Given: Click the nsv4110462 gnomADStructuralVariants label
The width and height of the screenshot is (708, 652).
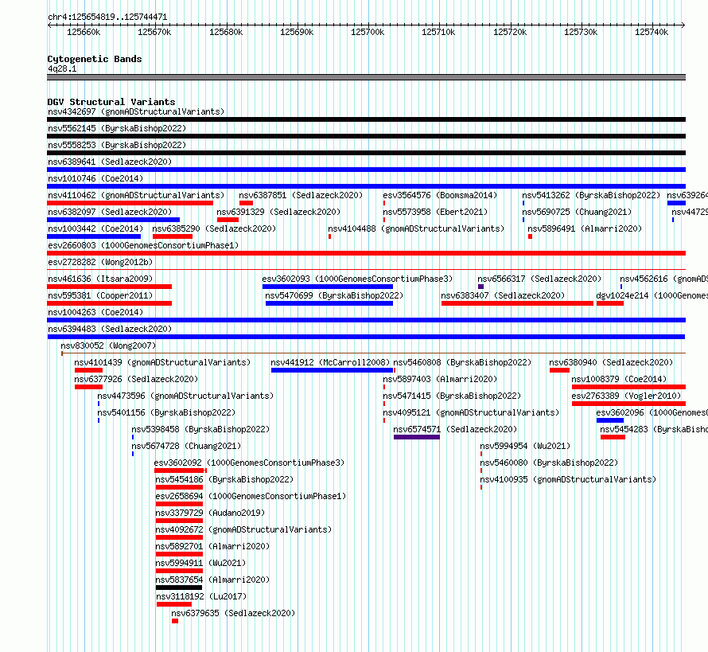Looking at the screenshot, I should tap(136, 195).
